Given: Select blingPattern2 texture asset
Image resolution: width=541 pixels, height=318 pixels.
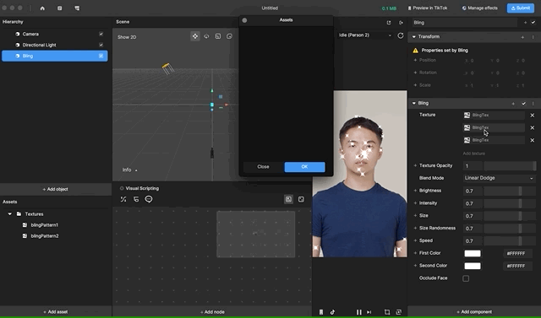Looking at the screenshot, I should (x=45, y=236).
